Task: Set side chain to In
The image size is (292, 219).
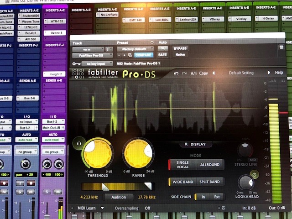Action: click(203, 197)
